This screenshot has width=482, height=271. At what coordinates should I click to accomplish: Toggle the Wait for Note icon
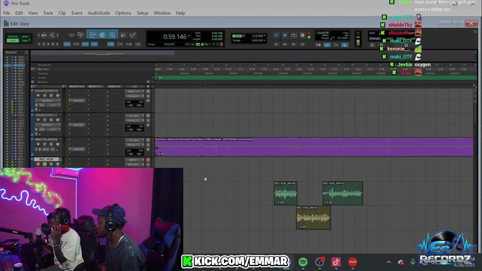coord(318,45)
